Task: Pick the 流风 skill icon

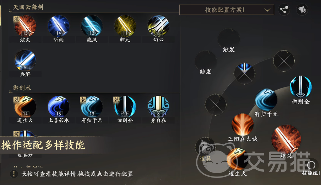Action: click(92, 26)
